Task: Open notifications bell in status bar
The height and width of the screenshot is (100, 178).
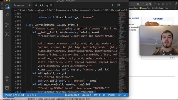Action: tap(125, 95)
